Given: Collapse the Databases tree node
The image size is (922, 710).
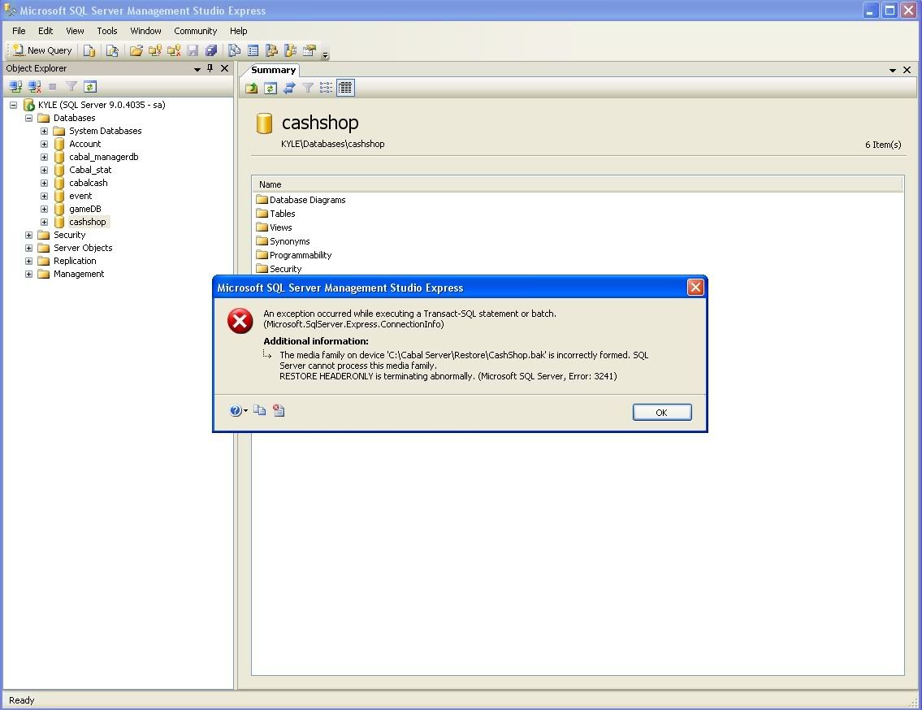Looking at the screenshot, I should tap(29, 118).
